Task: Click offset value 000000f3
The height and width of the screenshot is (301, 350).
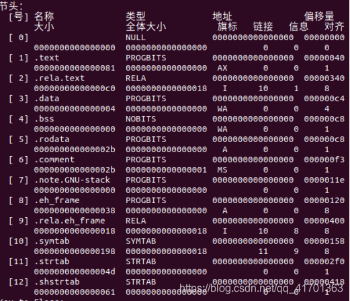Action: tap(324, 160)
